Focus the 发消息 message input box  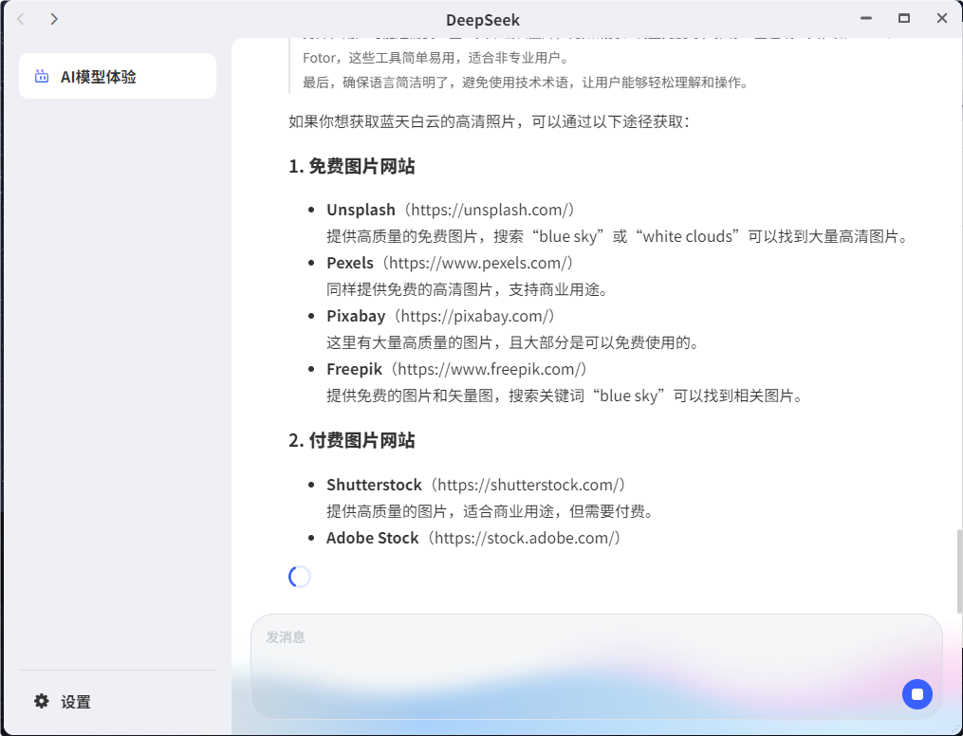point(597,666)
